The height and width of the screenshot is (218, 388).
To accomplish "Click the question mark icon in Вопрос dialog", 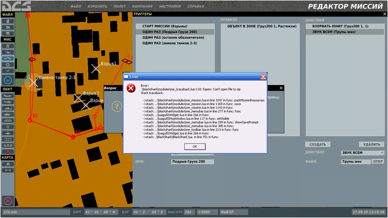I will click(x=117, y=106).
